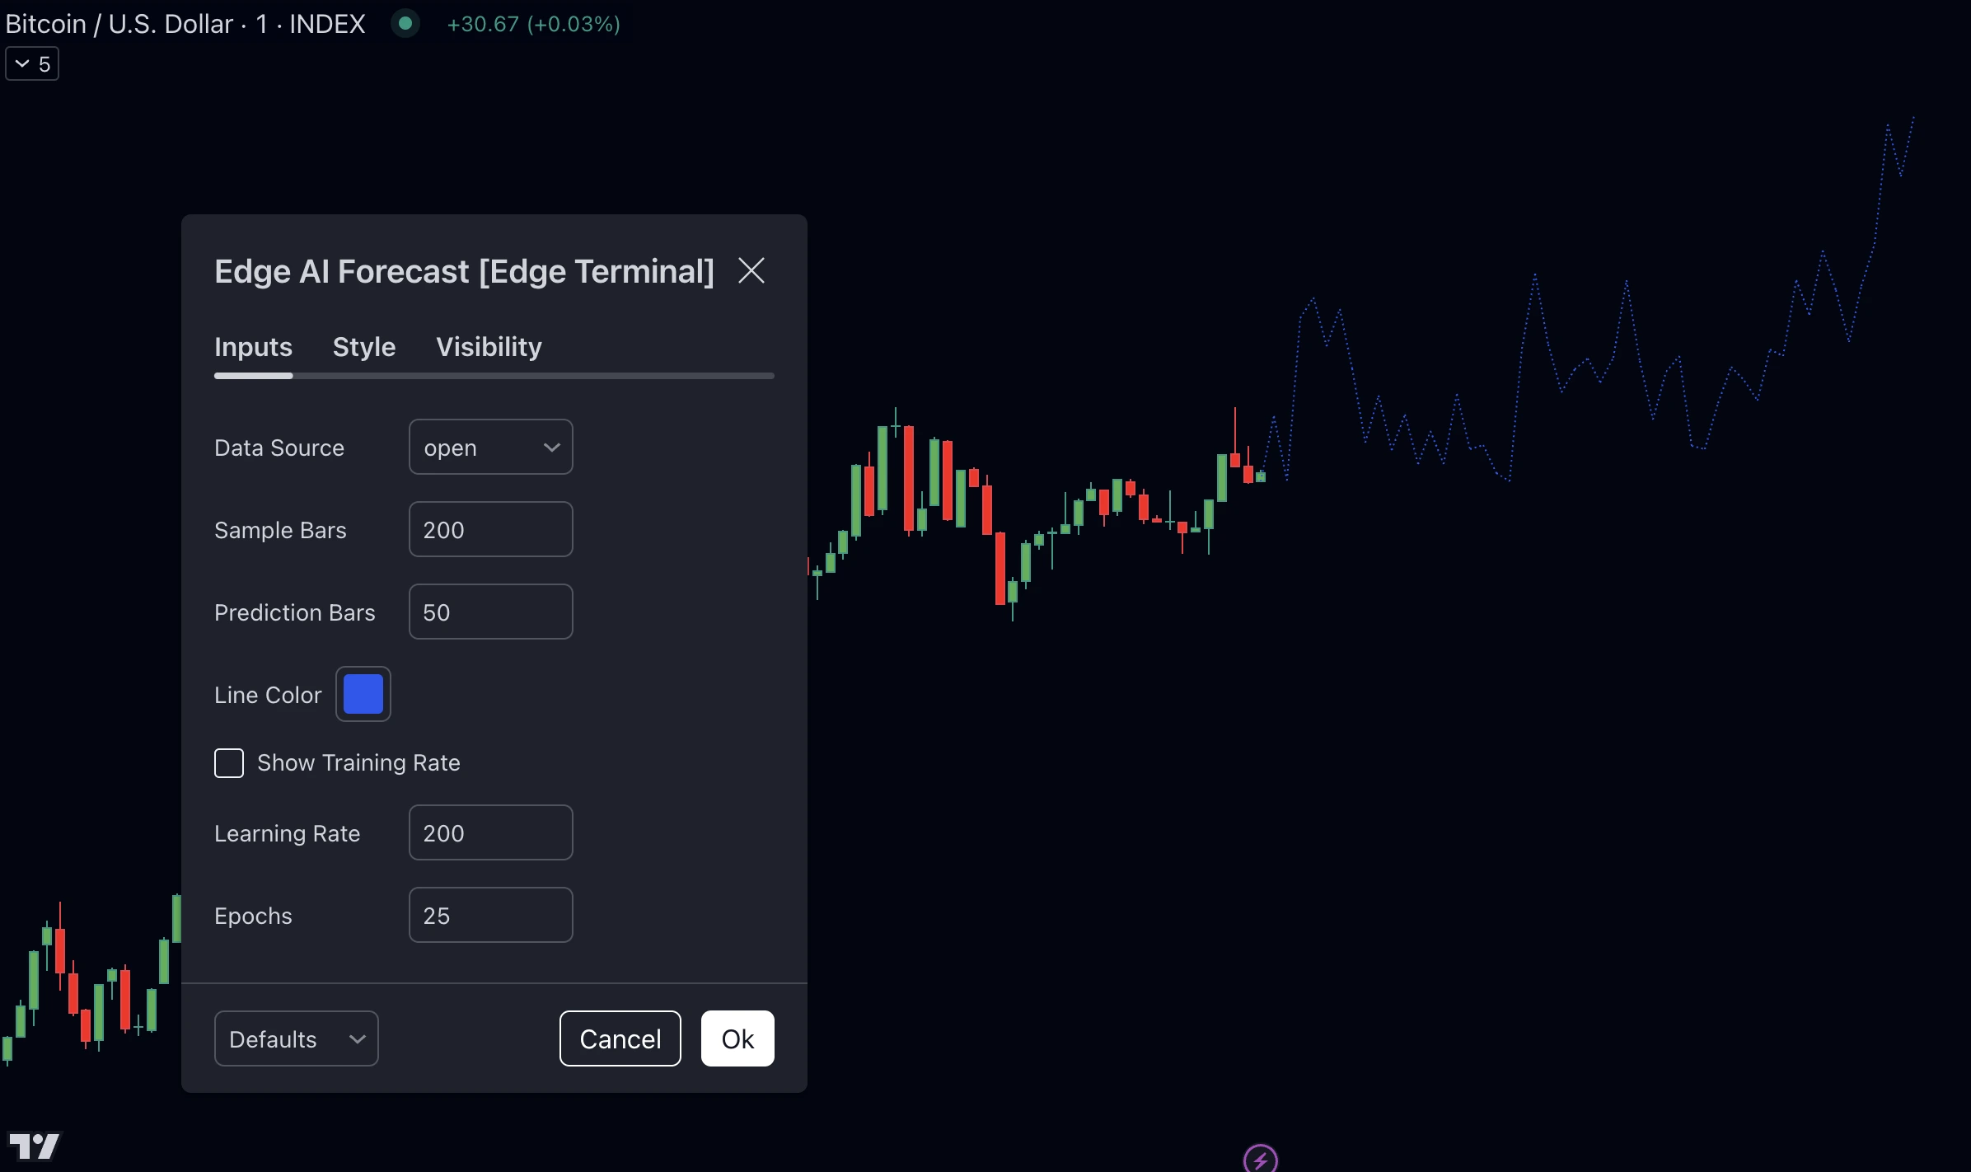The height and width of the screenshot is (1172, 1971).
Task: Click the Show Training Rate label
Action: pos(358,763)
